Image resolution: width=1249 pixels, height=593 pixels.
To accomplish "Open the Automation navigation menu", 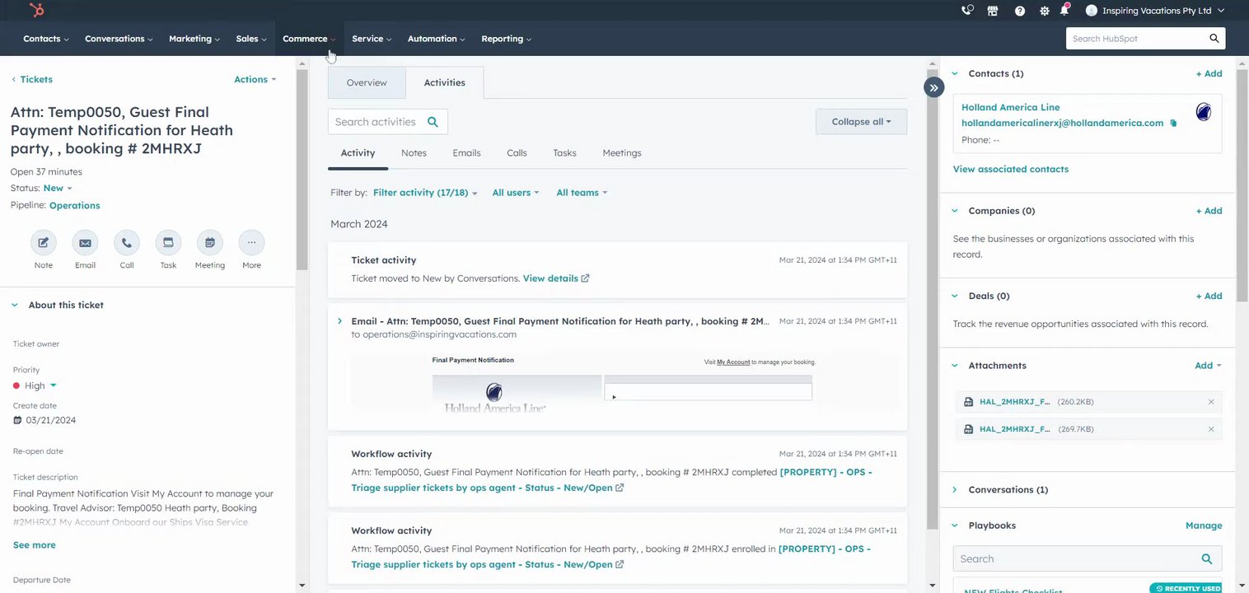I will click(437, 39).
